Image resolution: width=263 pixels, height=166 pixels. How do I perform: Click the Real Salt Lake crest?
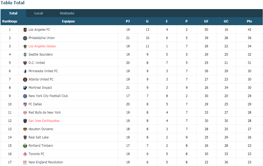[x=25, y=137]
